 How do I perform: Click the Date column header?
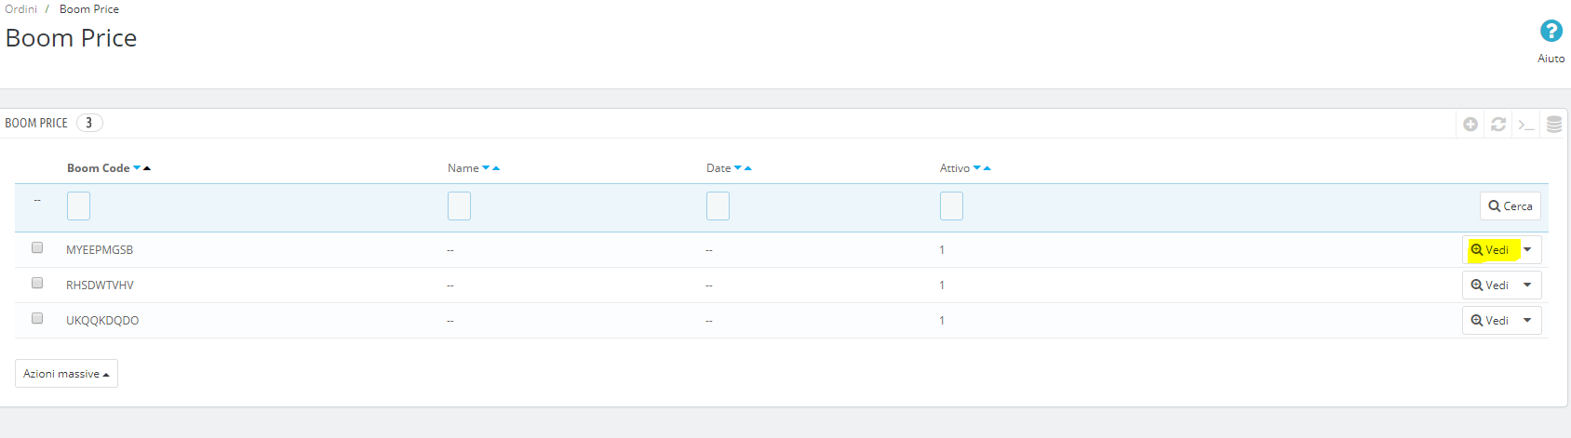point(718,168)
